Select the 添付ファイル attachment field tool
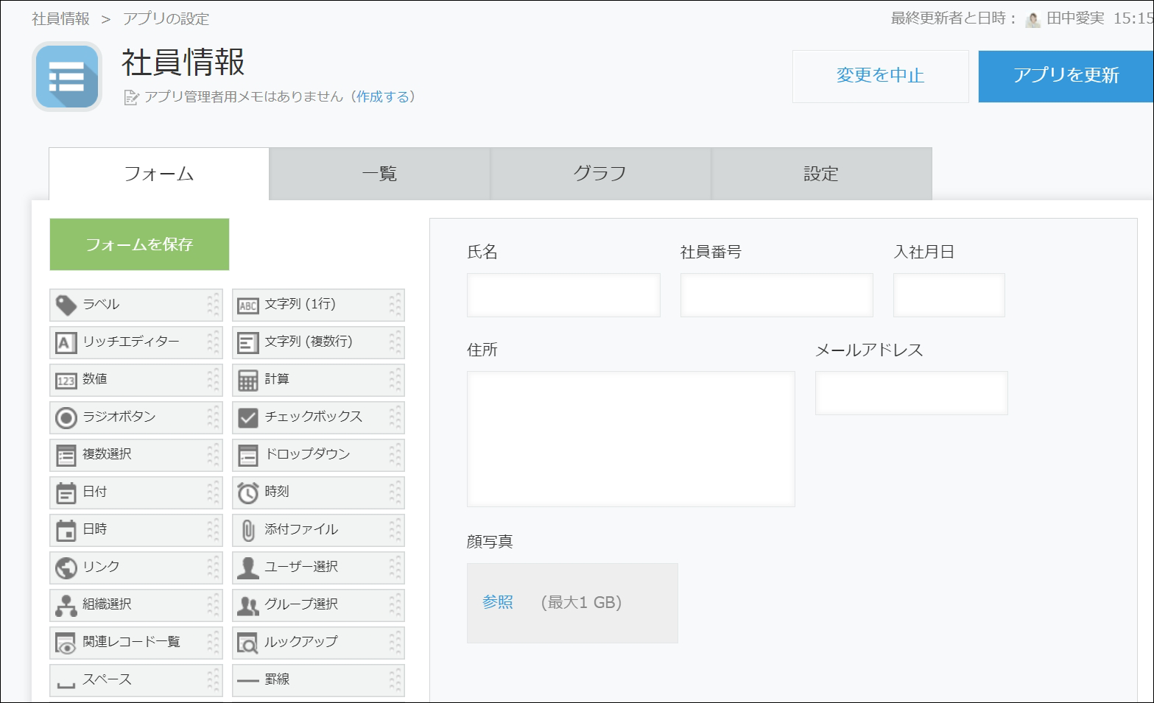 302,529
